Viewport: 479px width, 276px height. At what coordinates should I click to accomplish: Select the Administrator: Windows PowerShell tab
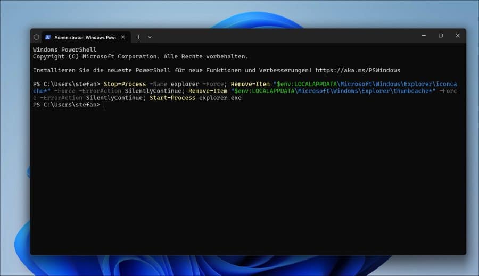coord(86,37)
